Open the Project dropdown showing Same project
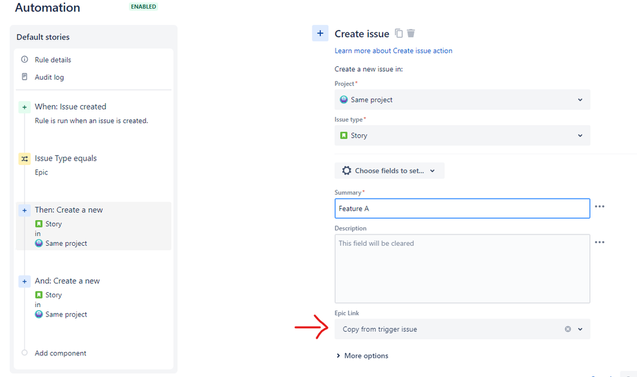637x377 pixels. point(462,100)
